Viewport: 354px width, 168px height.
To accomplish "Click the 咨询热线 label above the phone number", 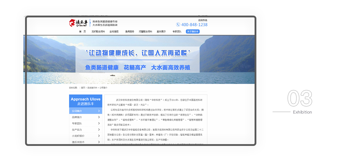I will pos(203,20).
